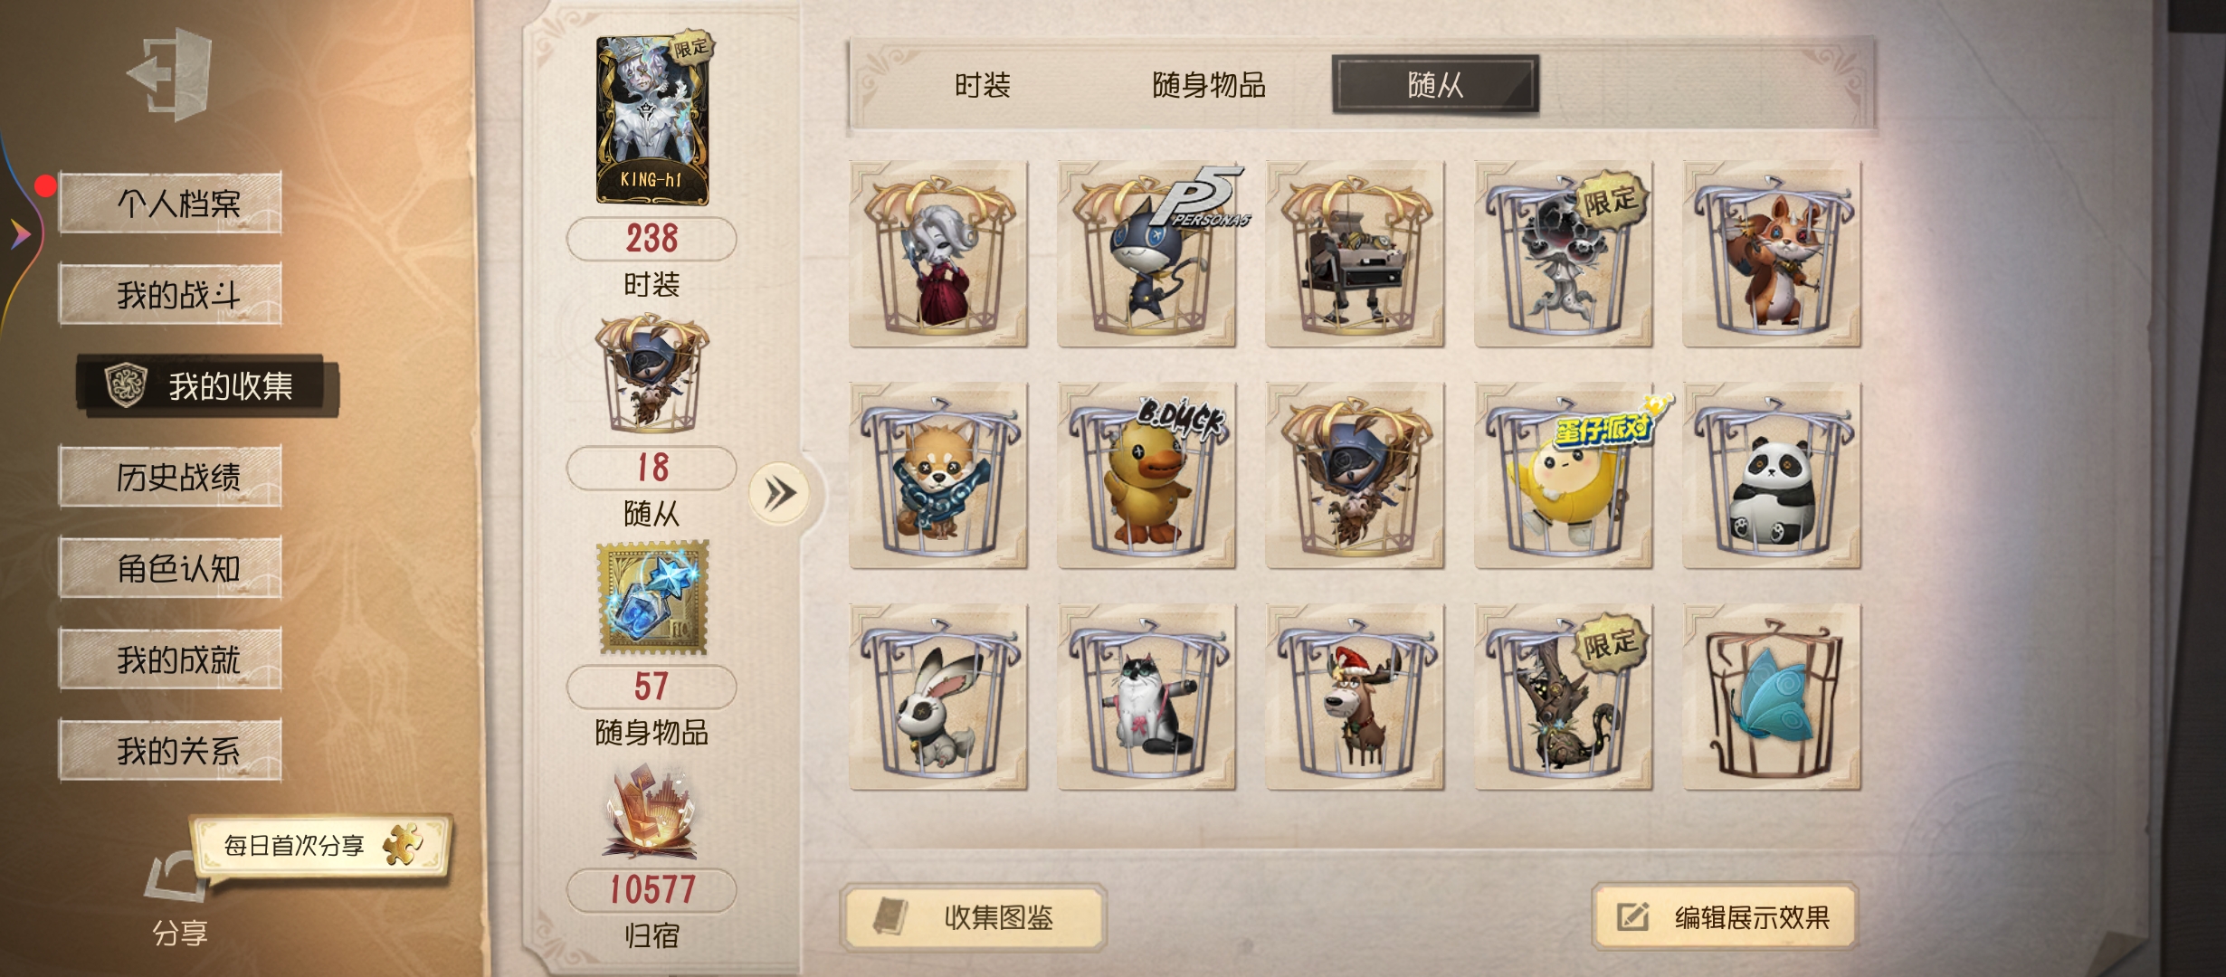This screenshot has height=977, width=2226.
Task: Open the 收集图鉴 button
Action: pyautogui.click(x=974, y=917)
